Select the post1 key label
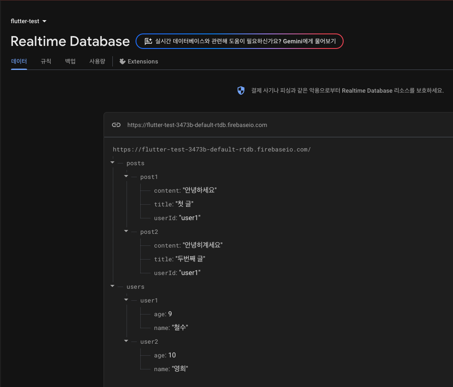This screenshot has height=387, width=453. (149, 177)
